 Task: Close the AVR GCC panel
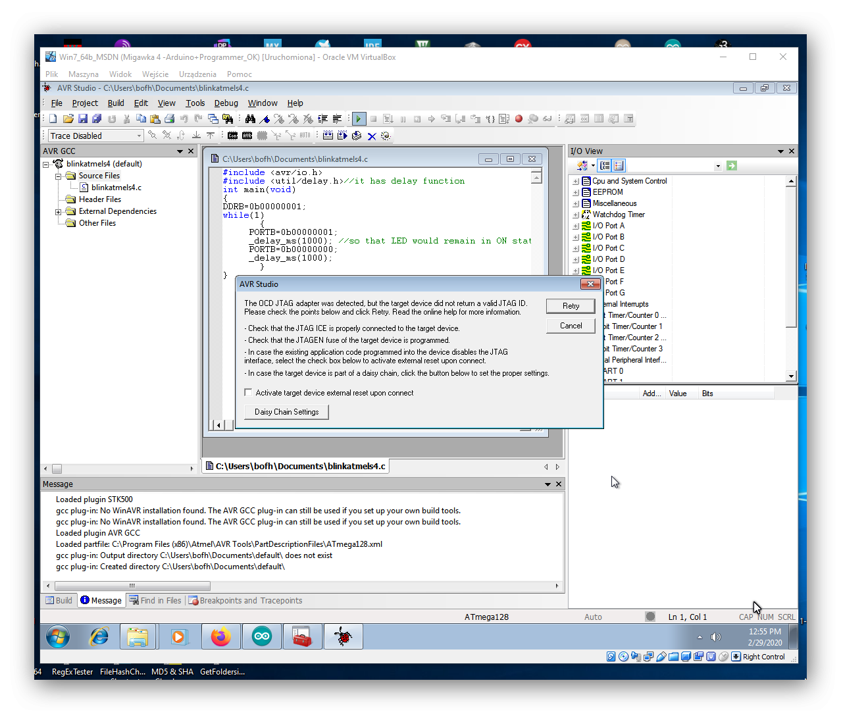191,151
